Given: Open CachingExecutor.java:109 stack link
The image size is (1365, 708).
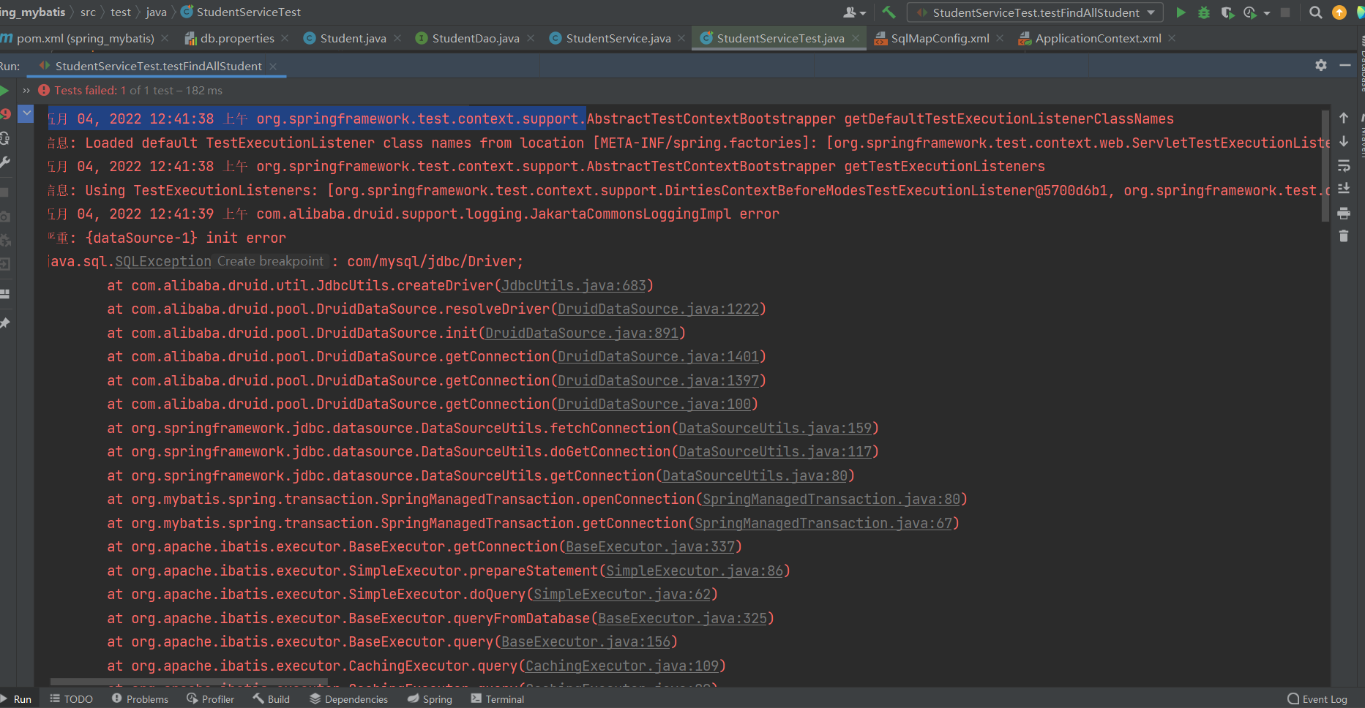Looking at the screenshot, I should pyautogui.click(x=622, y=666).
